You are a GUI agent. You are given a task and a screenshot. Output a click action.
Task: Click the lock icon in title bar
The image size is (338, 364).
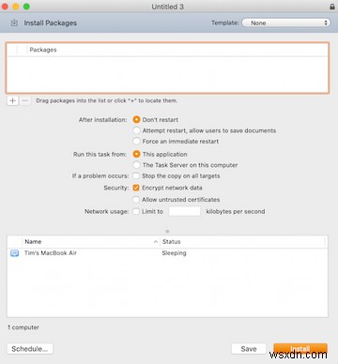pos(332,7)
